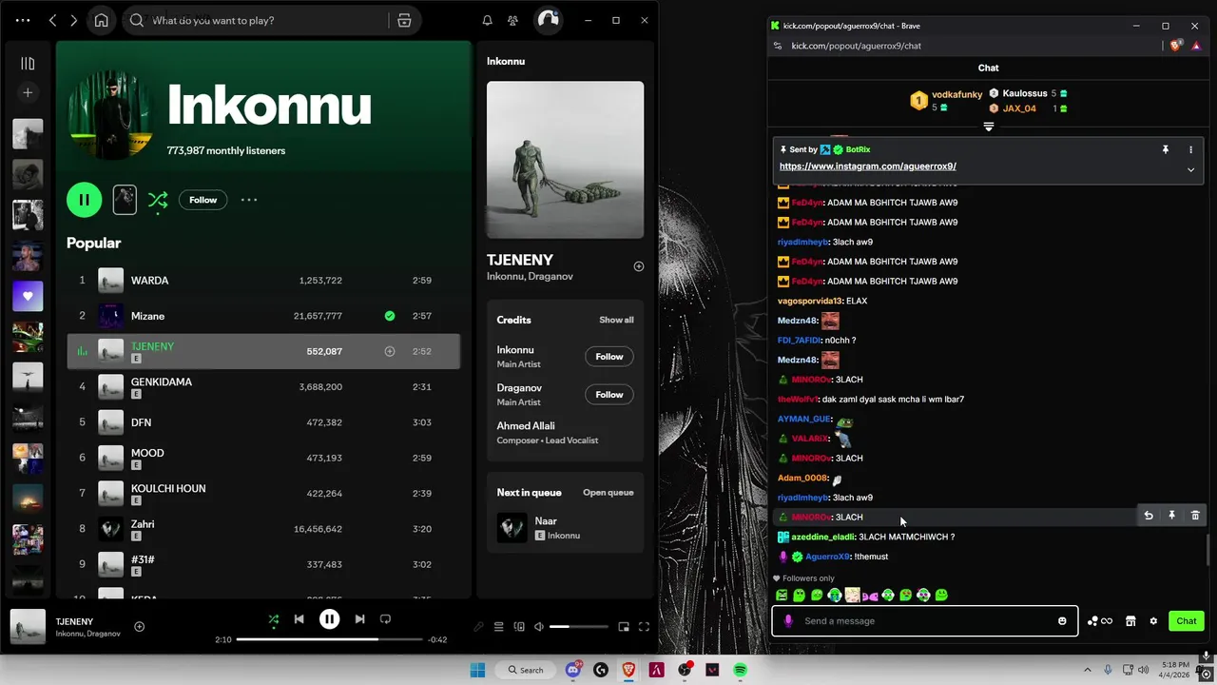
Task: Open Liked Songs heart tile in sidebar
Action: coord(28,296)
